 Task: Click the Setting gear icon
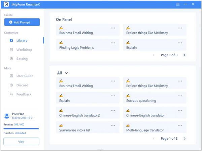(11, 59)
